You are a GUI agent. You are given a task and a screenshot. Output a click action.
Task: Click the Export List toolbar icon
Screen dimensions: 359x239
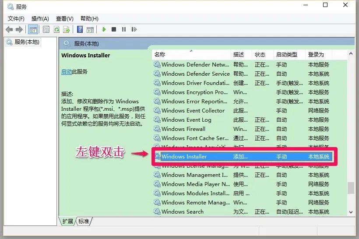[x=67, y=29]
